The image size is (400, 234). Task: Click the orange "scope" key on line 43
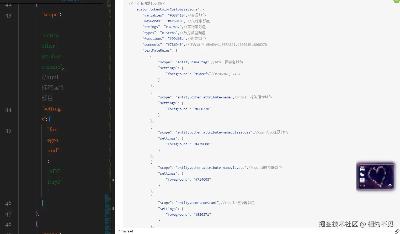coord(50,15)
